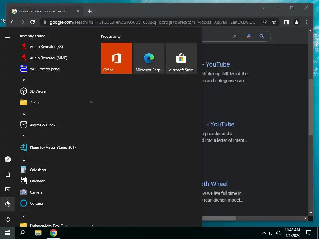Viewport: 319px width, 239px height.
Task: Open File Explorer from the taskbar
Action: click(x=38, y=233)
